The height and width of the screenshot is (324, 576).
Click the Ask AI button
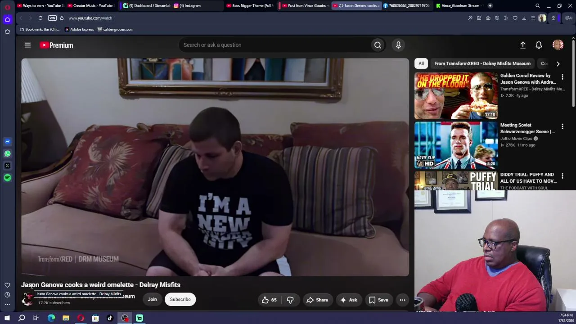[x=349, y=300]
